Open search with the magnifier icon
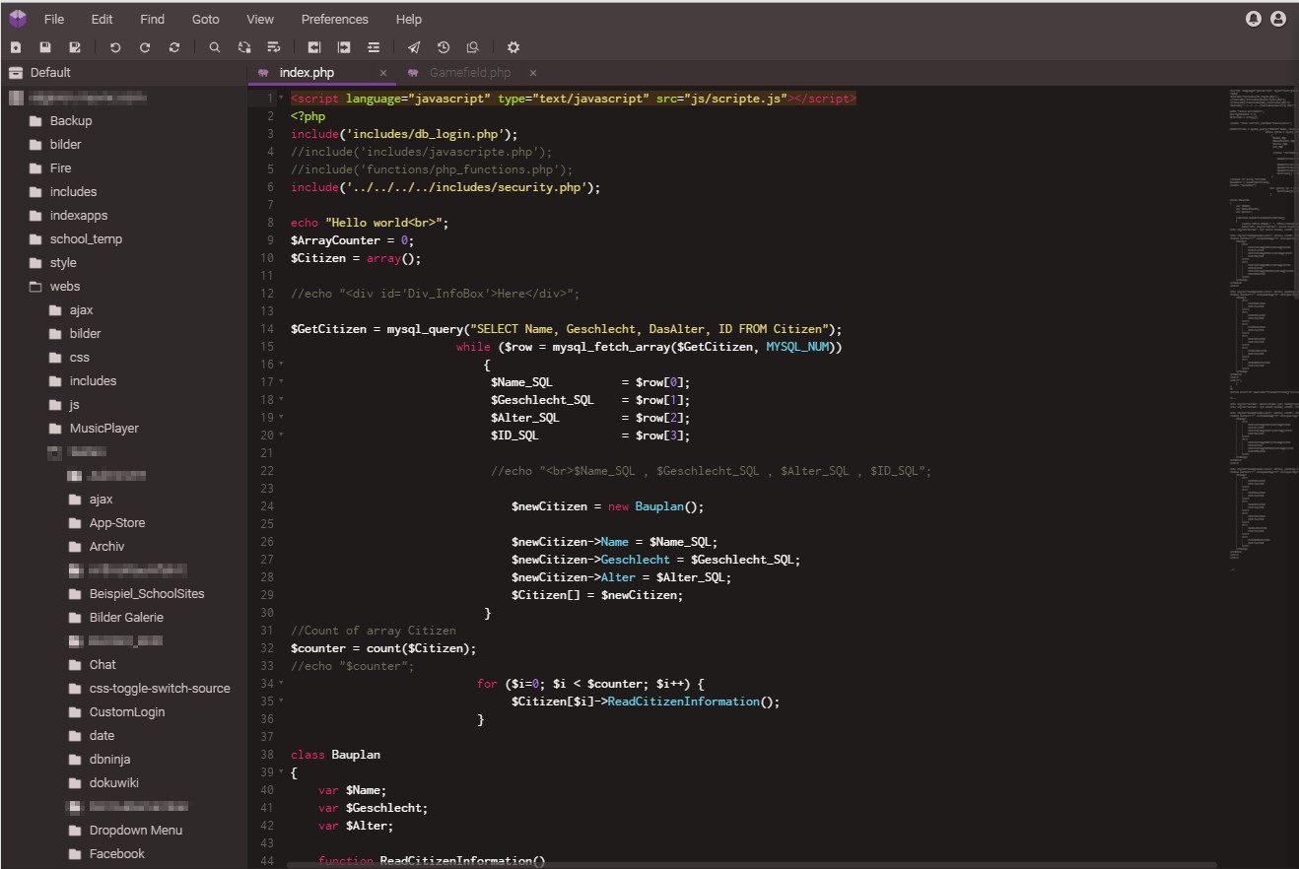Screen dimensions: 1299x869 [x=214, y=46]
